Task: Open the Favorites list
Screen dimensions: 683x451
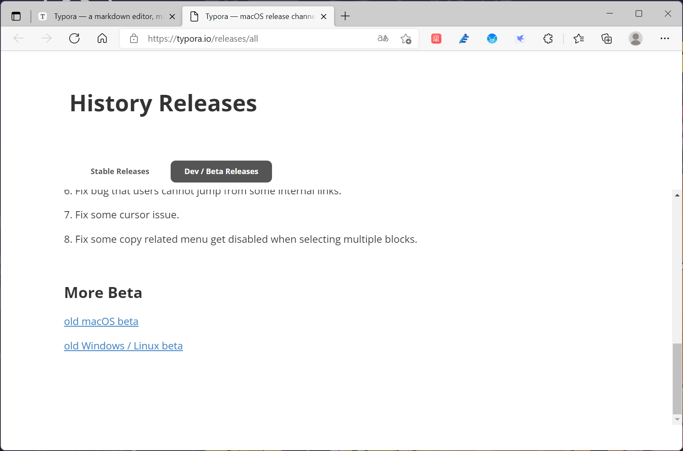Action: coord(579,39)
